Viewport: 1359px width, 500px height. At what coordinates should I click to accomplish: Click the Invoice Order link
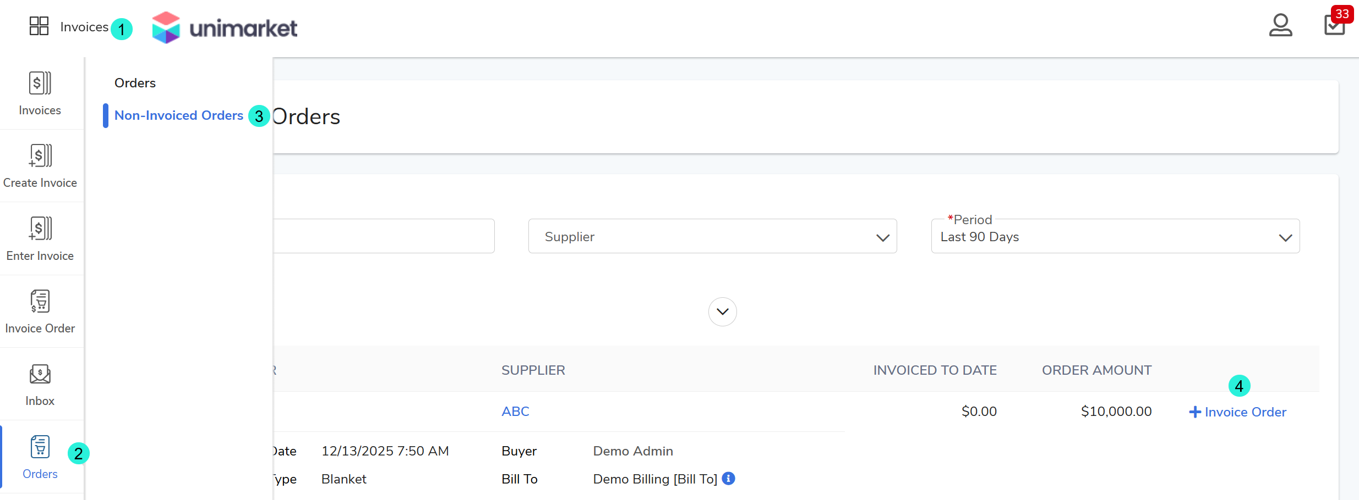pos(1238,412)
